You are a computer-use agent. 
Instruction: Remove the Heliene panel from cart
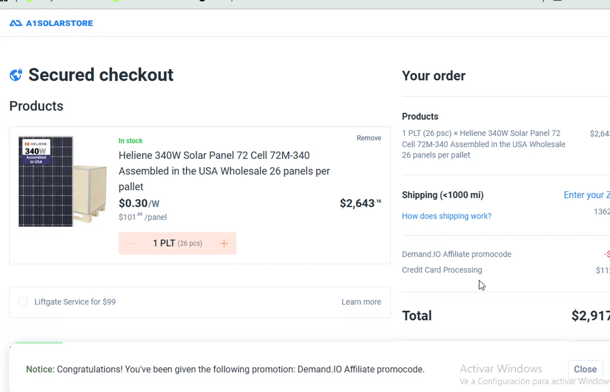[x=369, y=138]
